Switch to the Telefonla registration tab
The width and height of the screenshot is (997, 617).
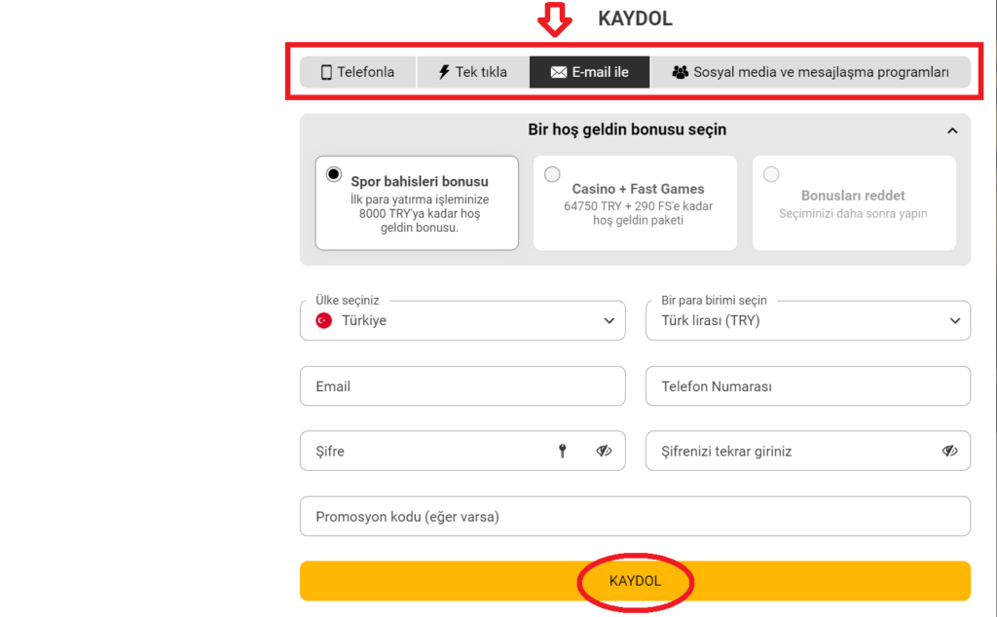point(358,72)
